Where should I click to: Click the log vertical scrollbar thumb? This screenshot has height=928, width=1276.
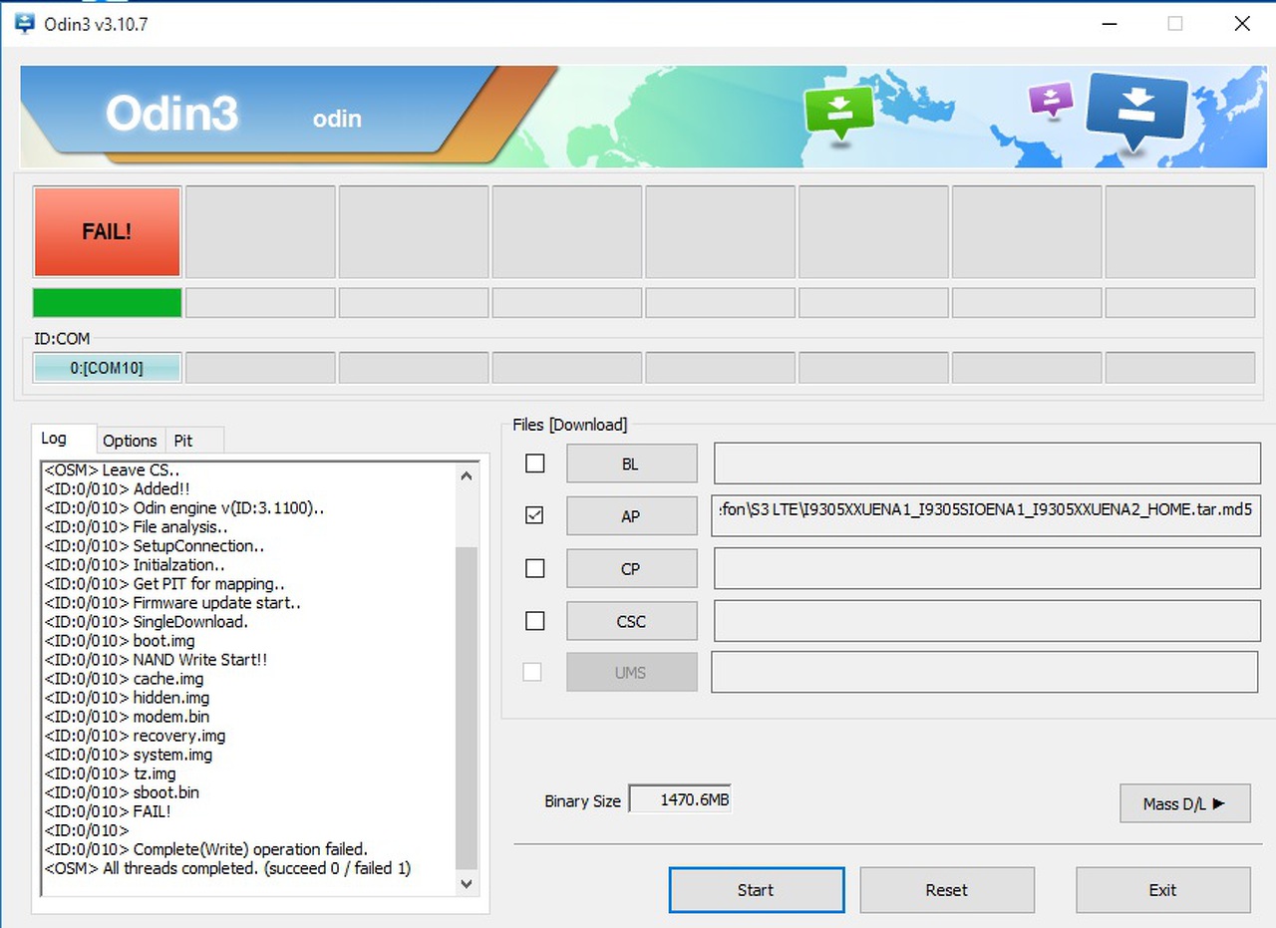tap(467, 708)
